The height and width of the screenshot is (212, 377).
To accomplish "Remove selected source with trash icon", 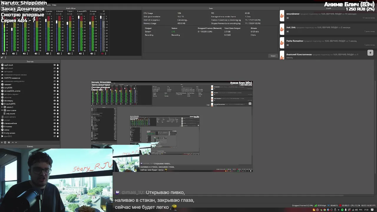I will (x=5, y=143).
